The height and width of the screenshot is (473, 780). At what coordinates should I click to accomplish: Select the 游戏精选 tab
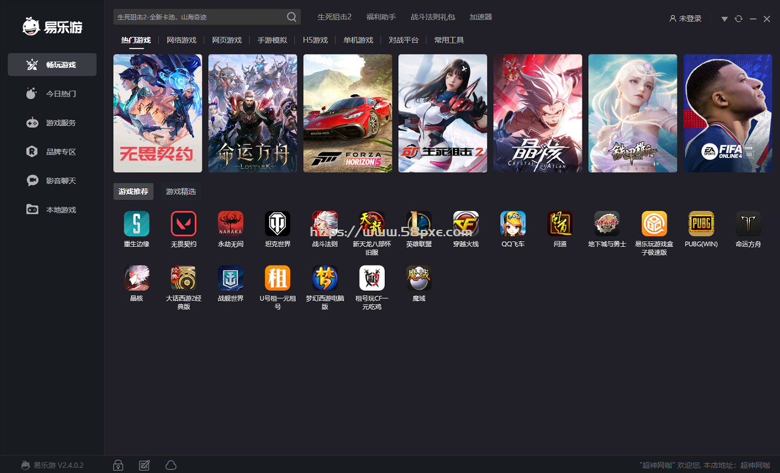[181, 192]
